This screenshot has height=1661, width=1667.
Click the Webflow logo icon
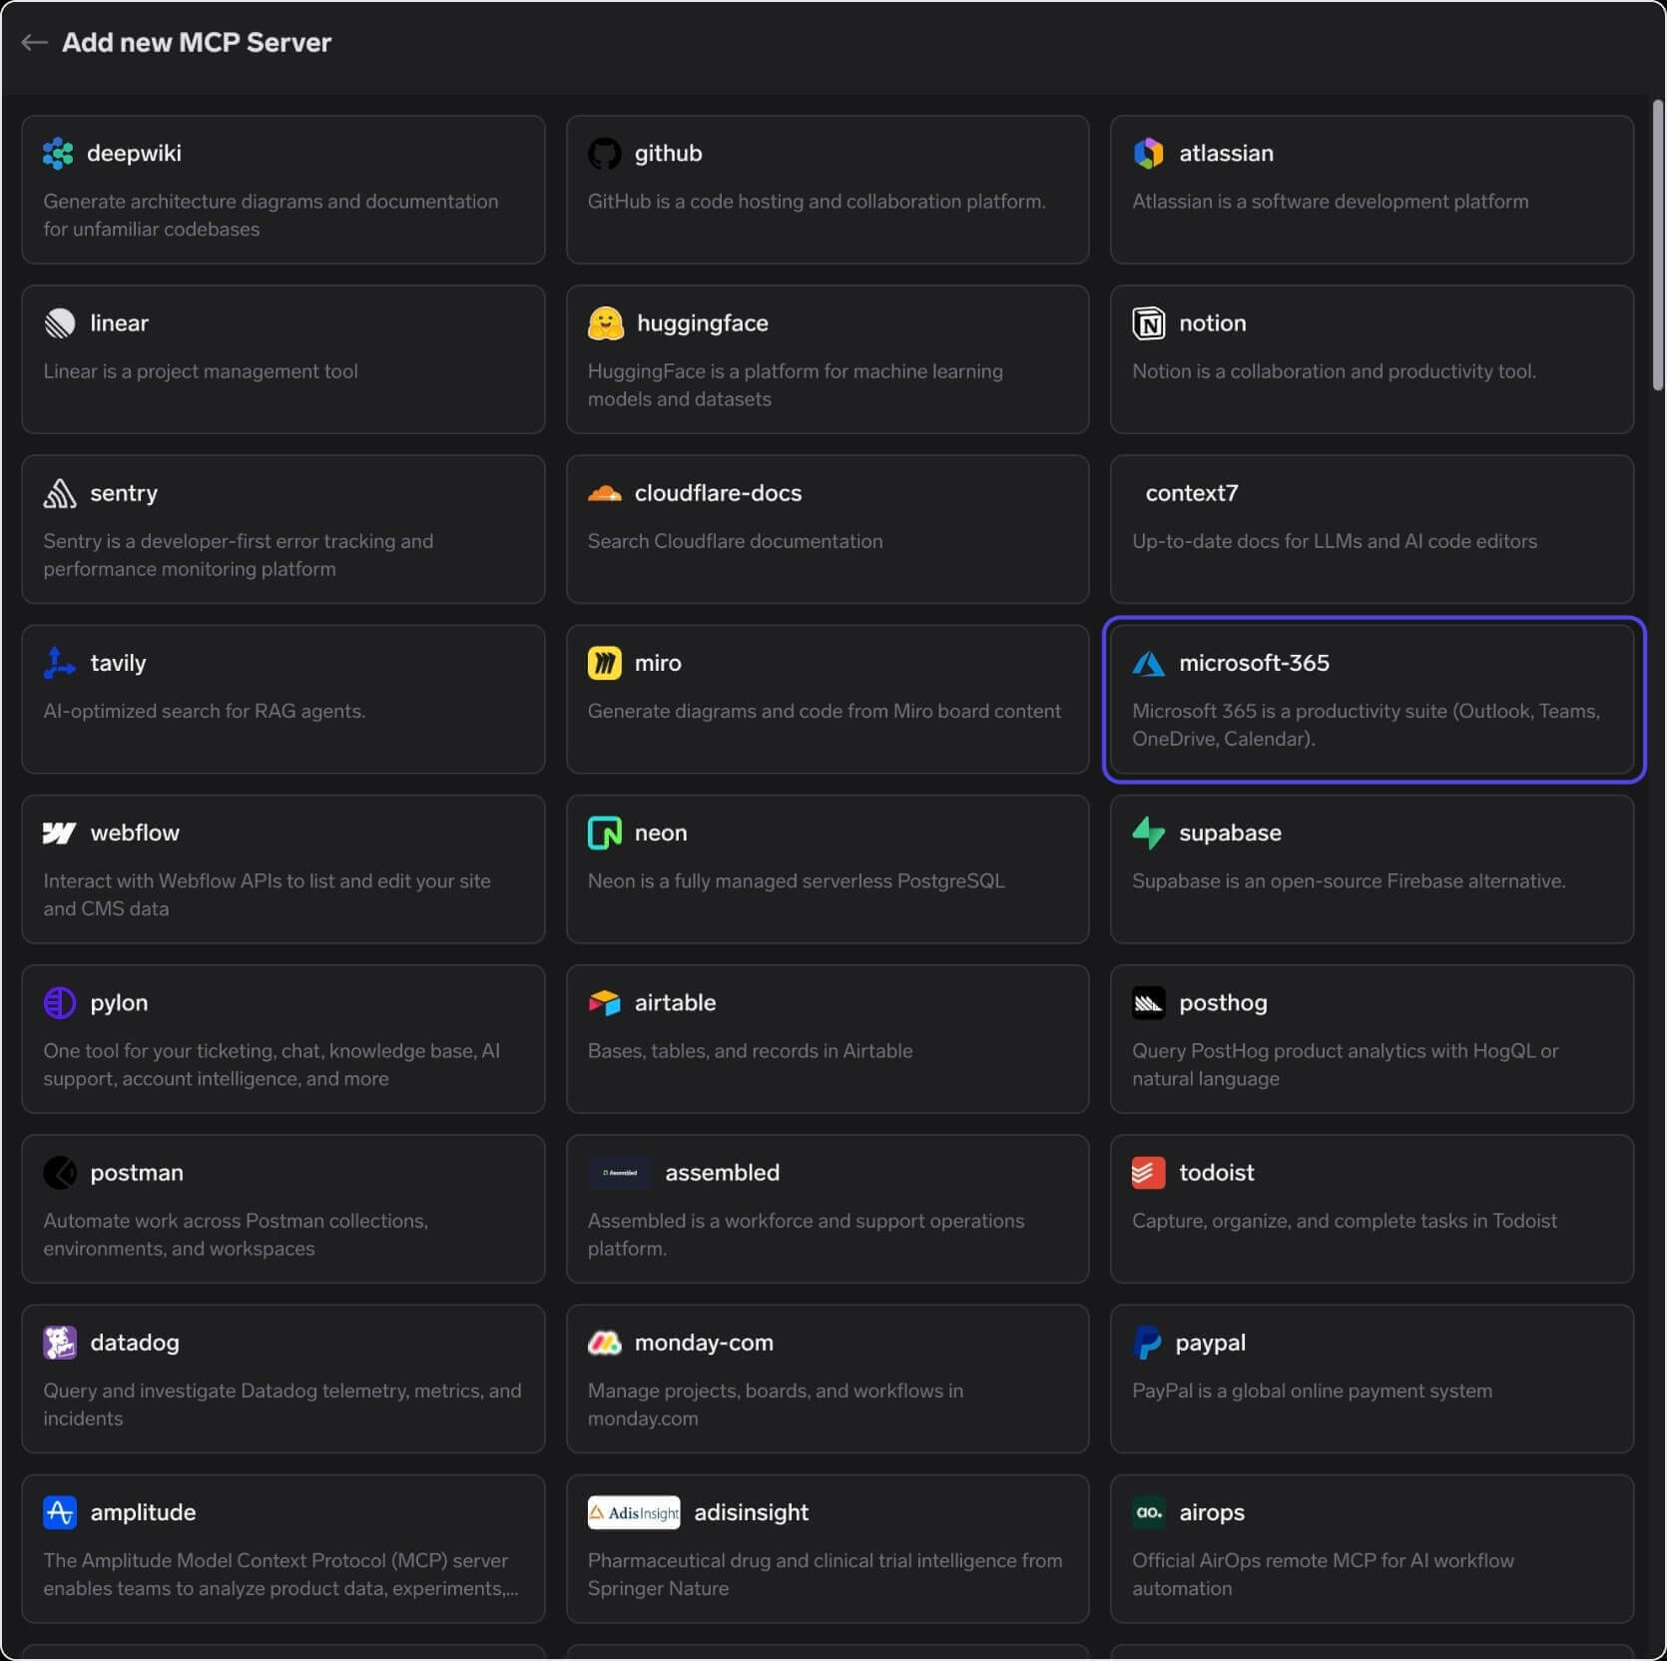[x=60, y=832]
